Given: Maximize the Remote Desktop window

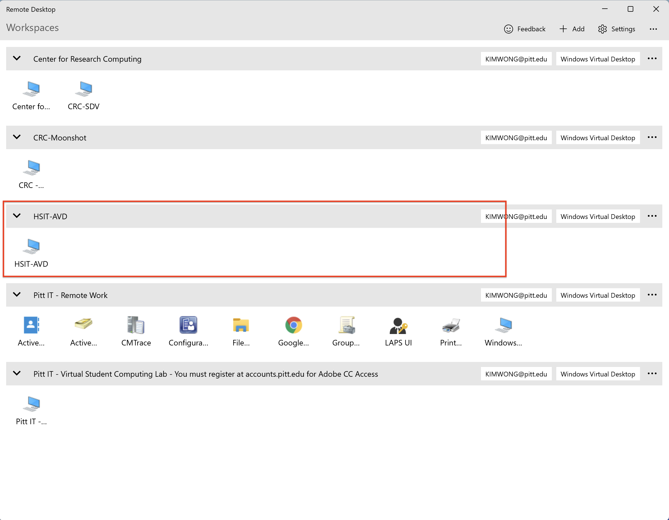Looking at the screenshot, I should coord(631,9).
